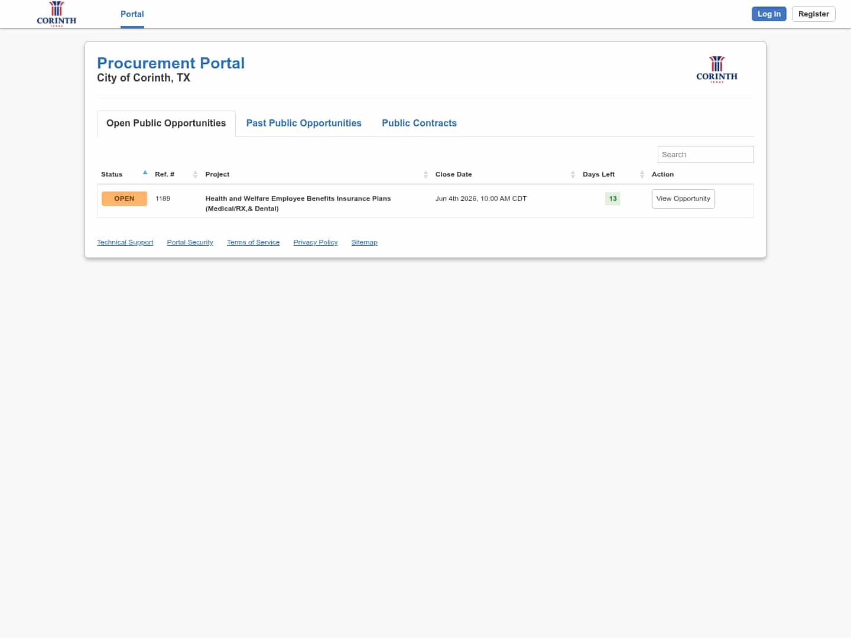Open the Privacy Policy link
Screen dimensions: 851x638
316,242
